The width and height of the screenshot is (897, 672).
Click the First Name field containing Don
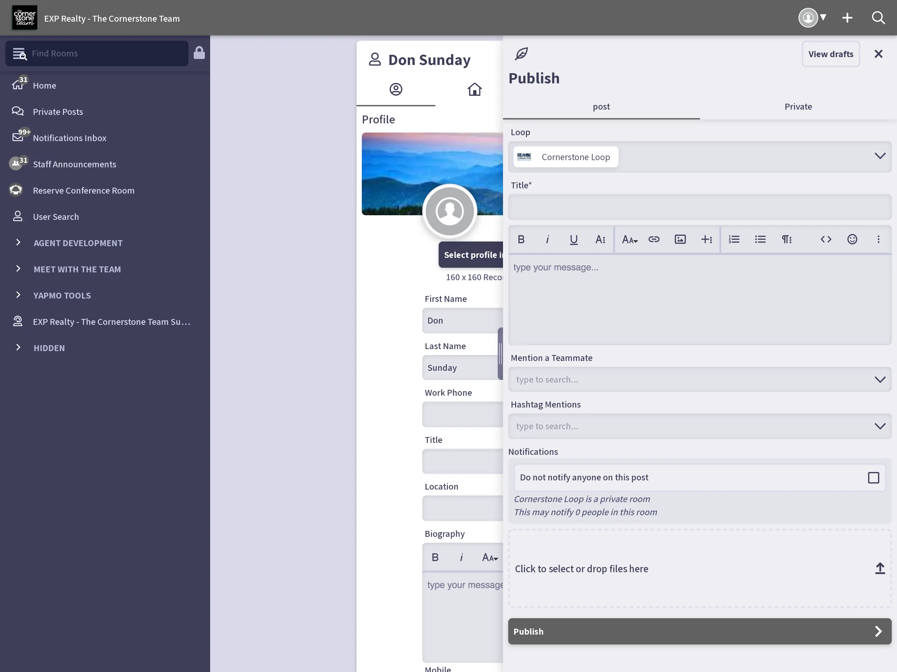(463, 321)
